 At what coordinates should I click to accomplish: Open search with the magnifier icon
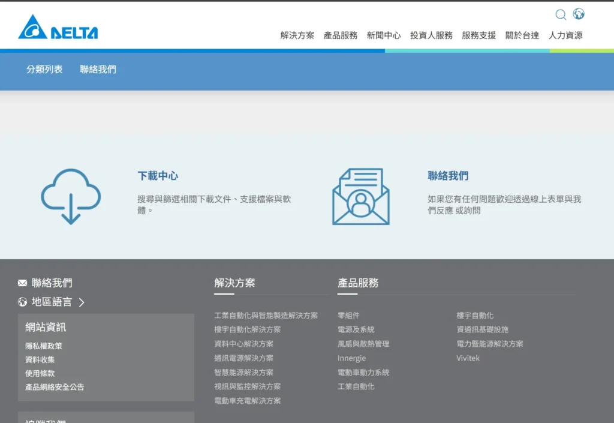click(x=561, y=14)
